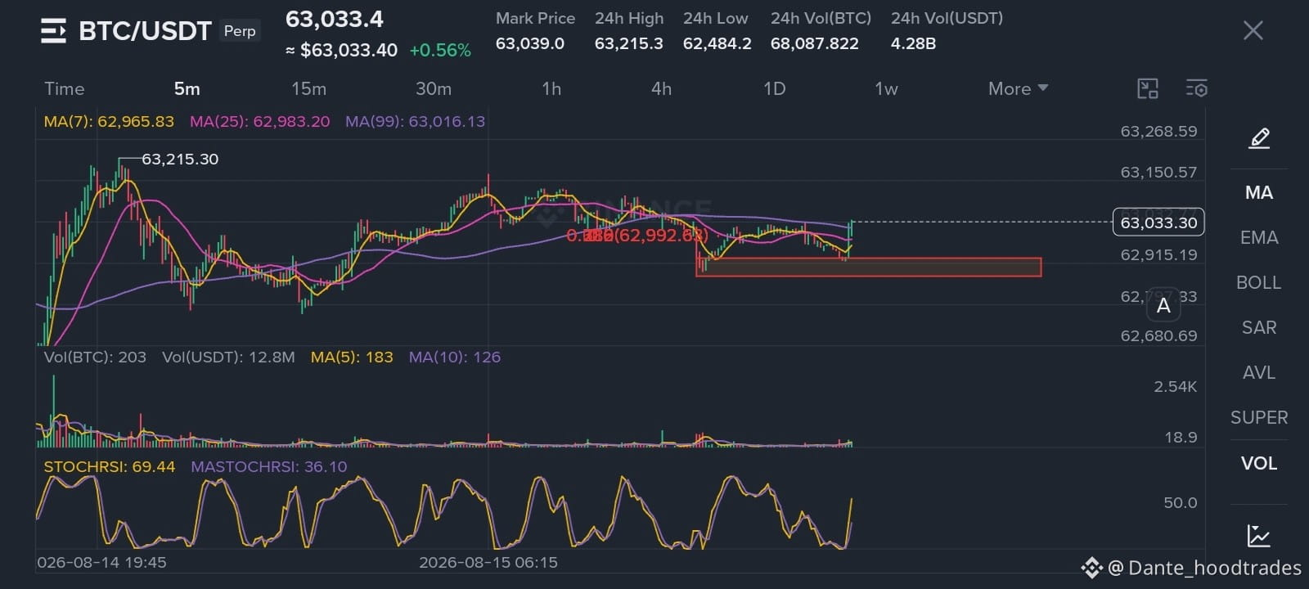Click the Vol(USDT): 12.8M label
The image size is (1309, 589).
point(228,357)
